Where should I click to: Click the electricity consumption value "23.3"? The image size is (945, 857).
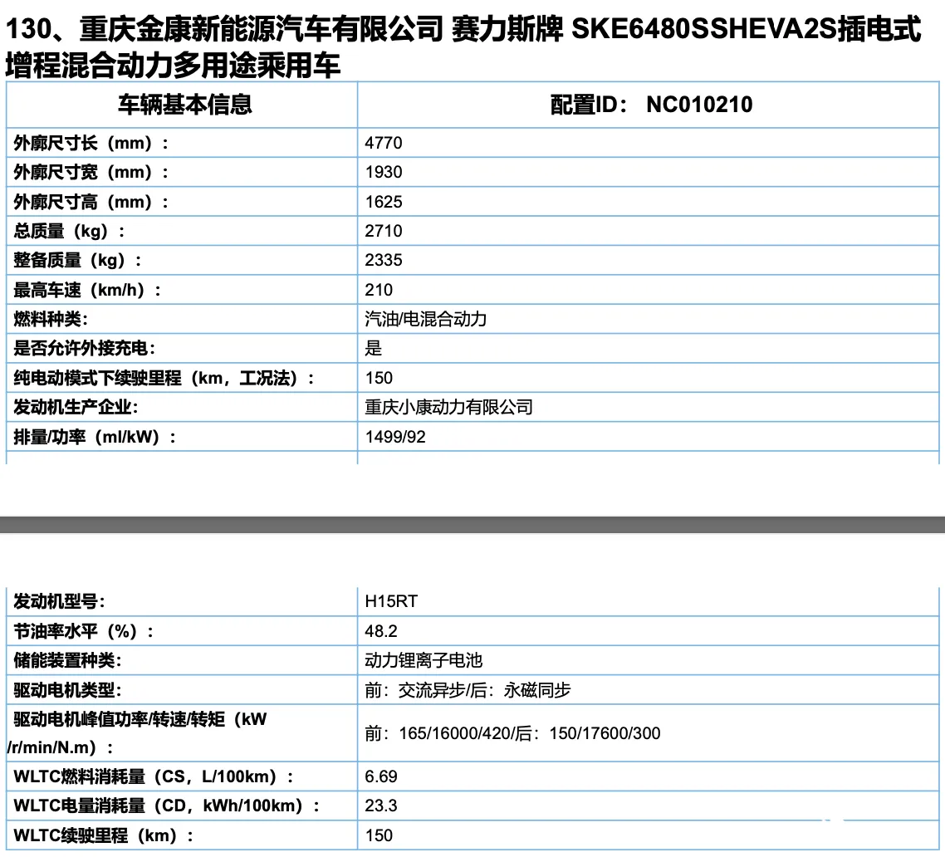381,806
